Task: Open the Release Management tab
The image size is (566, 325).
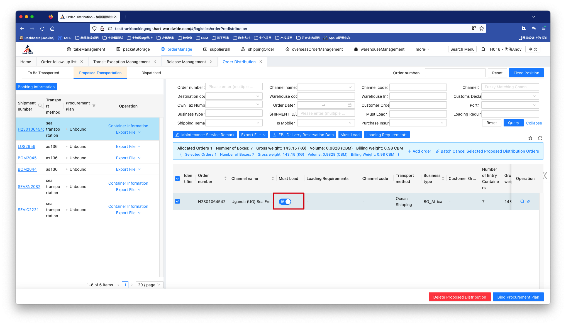Action: click(186, 62)
